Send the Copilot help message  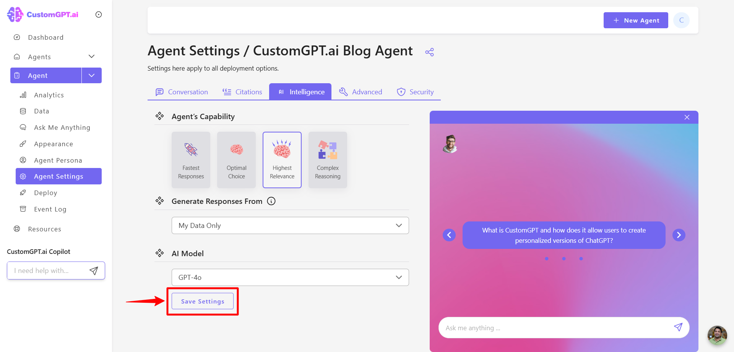pyautogui.click(x=94, y=271)
